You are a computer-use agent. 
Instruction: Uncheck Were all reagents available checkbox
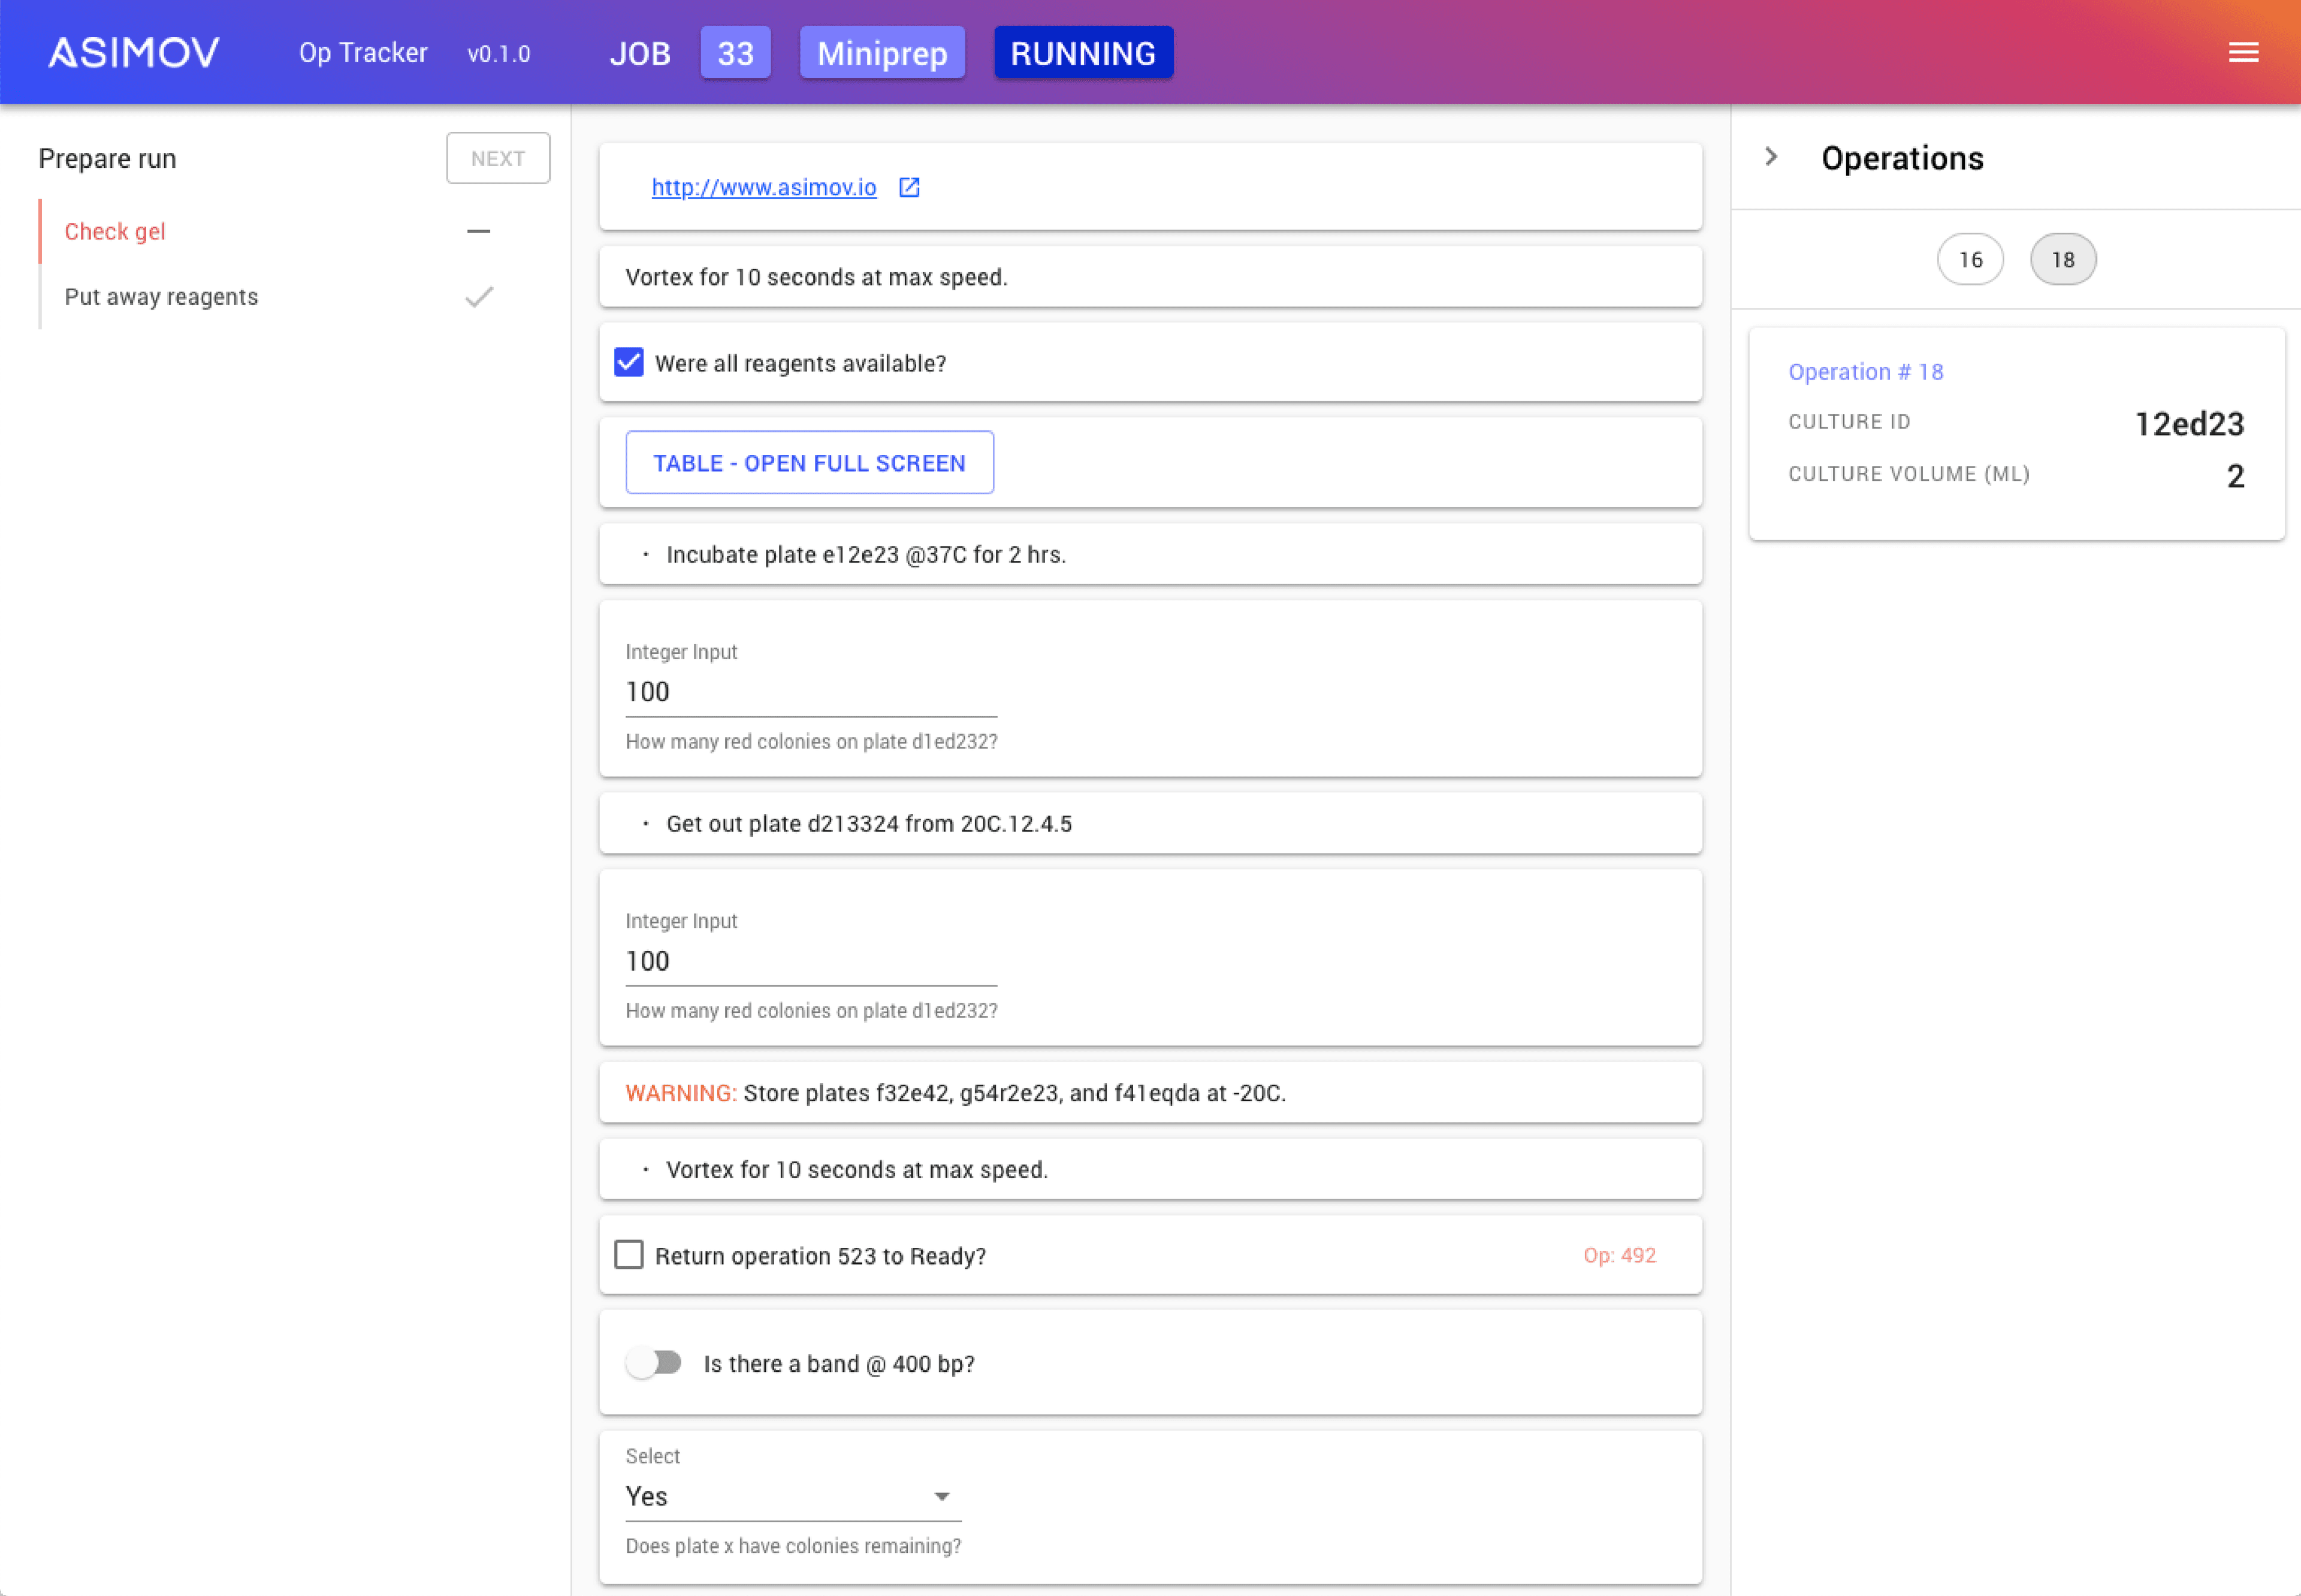(x=629, y=362)
